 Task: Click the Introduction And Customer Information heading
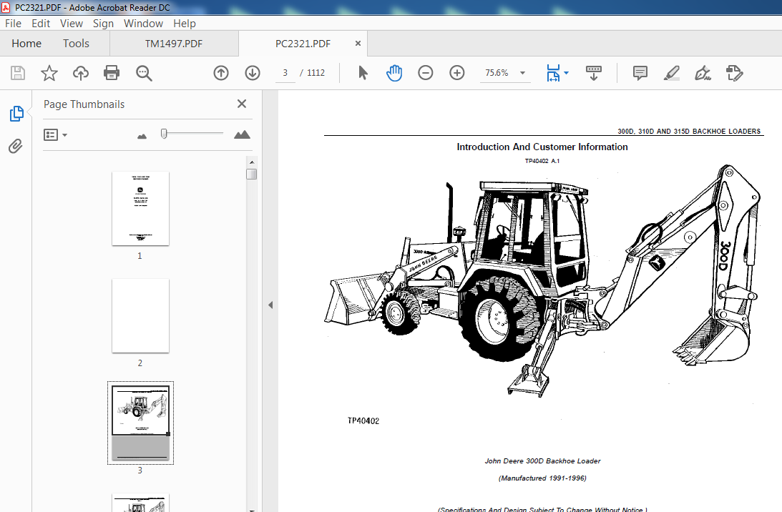coord(542,147)
